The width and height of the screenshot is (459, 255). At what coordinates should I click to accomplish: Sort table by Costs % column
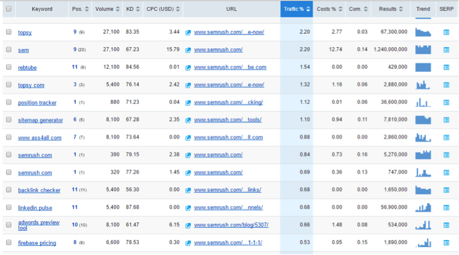pyautogui.click(x=329, y=9)
